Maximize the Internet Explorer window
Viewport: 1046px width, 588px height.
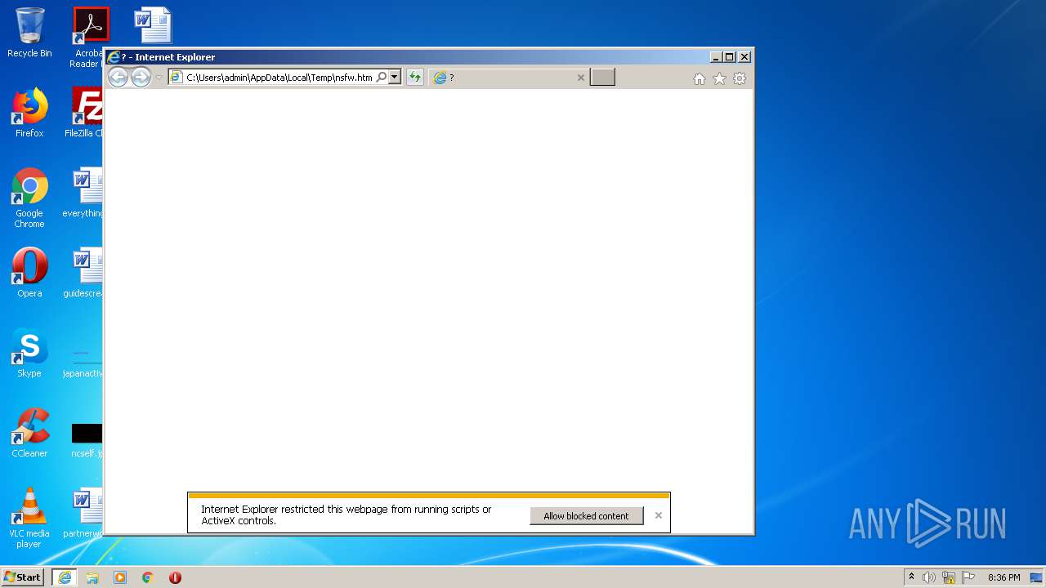[730, 57]
